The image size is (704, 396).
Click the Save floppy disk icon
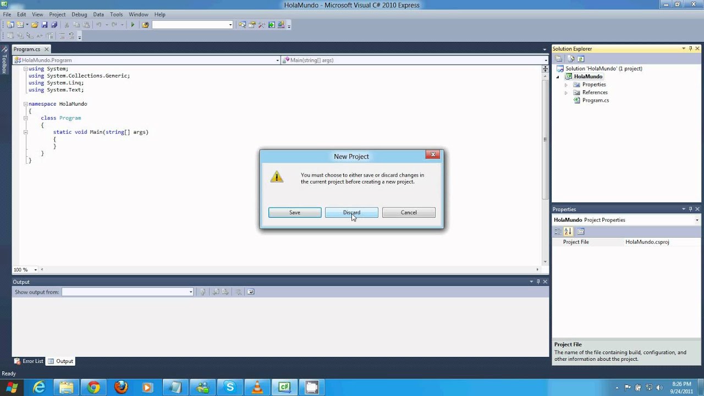point(45,25)
